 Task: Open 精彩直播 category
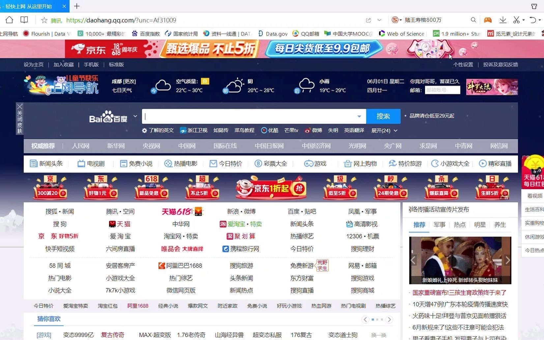[495, 164]
